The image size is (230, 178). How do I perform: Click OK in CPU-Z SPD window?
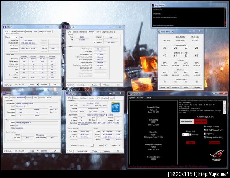[55, 85]
